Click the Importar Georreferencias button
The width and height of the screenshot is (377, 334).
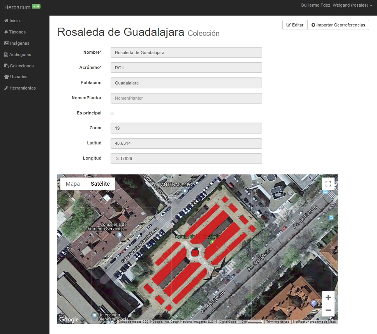coord(338,25)
